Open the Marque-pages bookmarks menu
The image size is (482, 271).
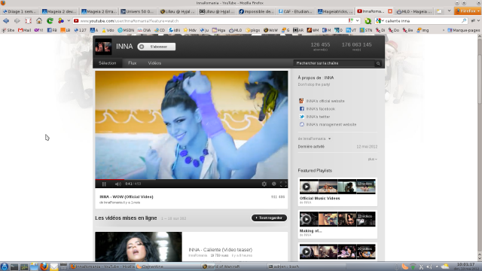tap(464, 30)
